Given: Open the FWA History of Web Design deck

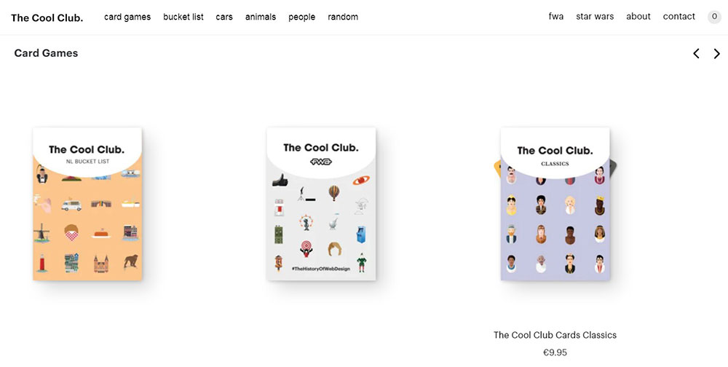Looking at the screenshot, I should [321, 204].
